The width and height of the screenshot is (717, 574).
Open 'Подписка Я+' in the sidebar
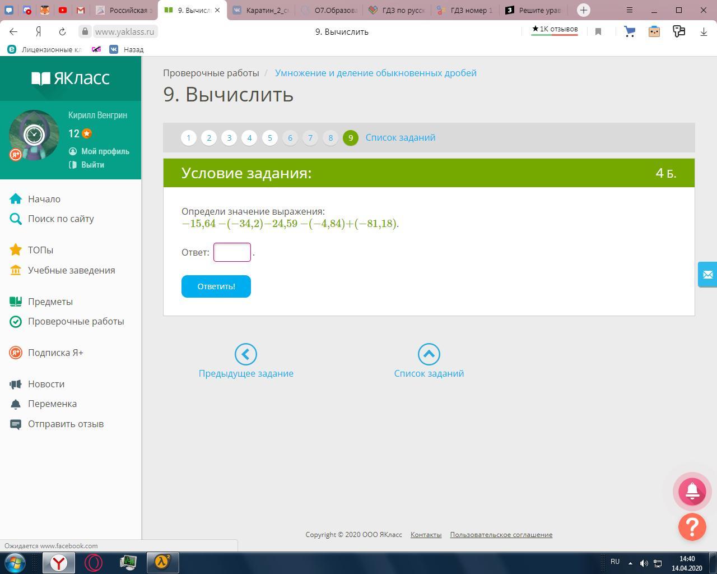point(46,353)
